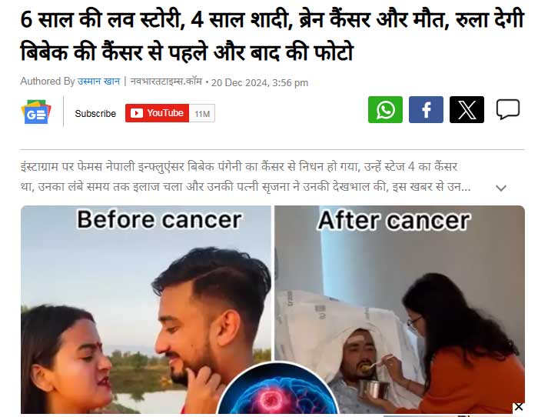Click the YouTube subscribe button
538x417 pixels.
[x=157, y=113]
